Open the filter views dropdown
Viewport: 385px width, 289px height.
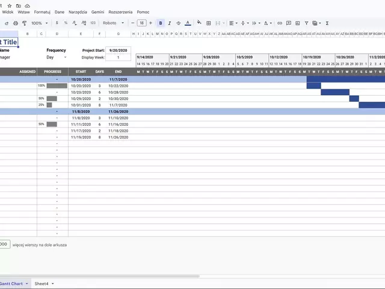click(316, 23)
